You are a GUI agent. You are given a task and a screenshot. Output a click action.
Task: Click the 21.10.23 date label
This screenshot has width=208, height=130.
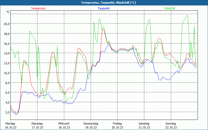coord(144,127)
